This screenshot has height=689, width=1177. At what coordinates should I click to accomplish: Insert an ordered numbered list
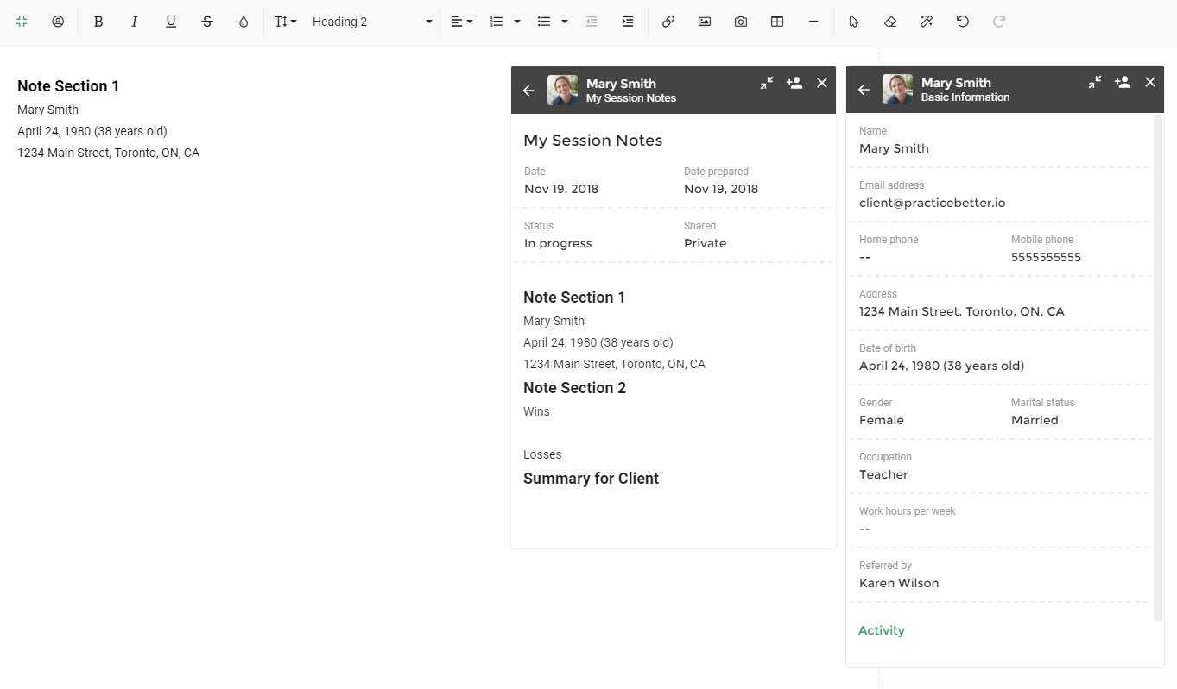coord(497,22)
